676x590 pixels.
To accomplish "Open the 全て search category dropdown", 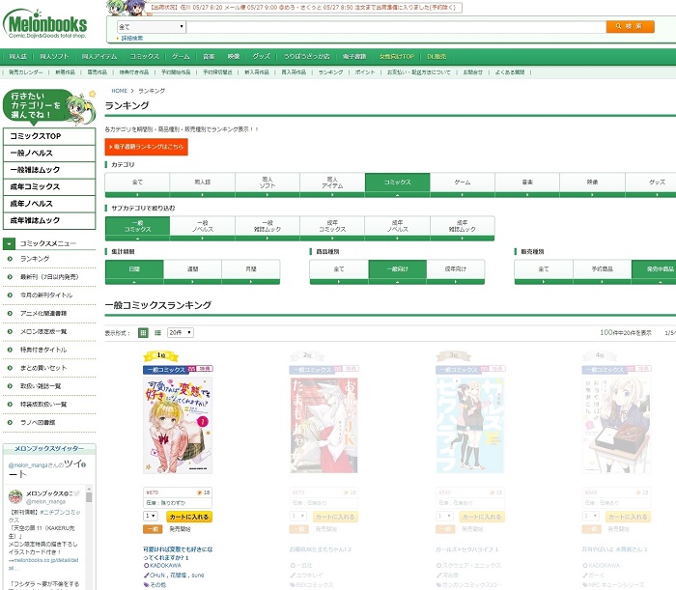I will pos(152,27).
